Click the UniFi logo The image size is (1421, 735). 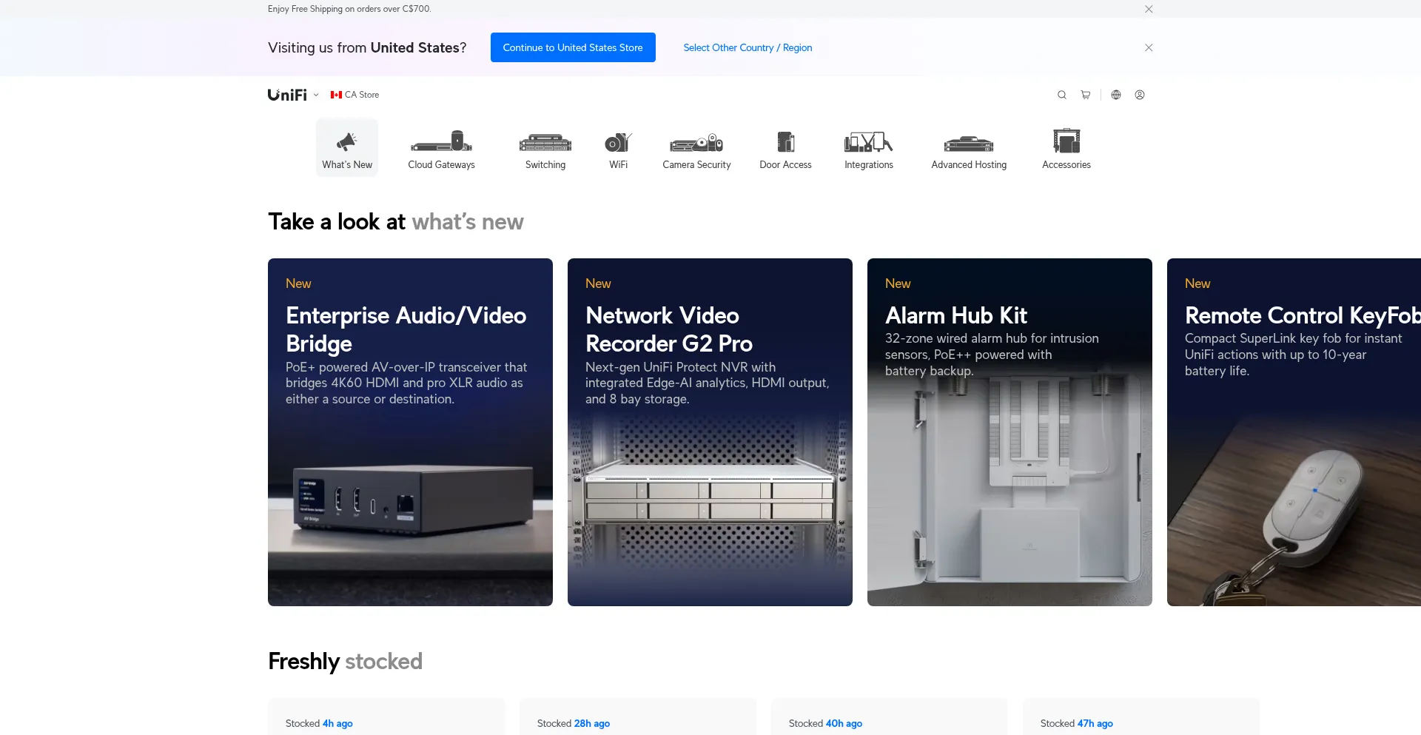point(287,95)
